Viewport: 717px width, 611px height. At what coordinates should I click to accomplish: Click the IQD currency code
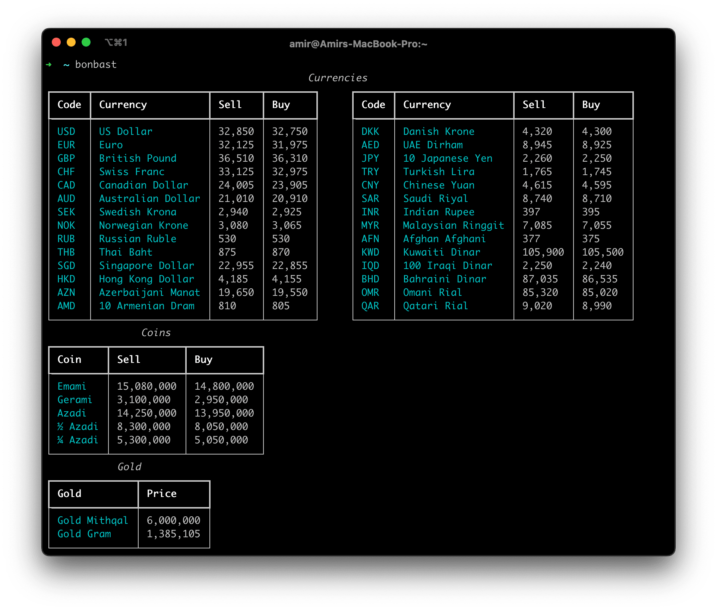click(370, 266)
